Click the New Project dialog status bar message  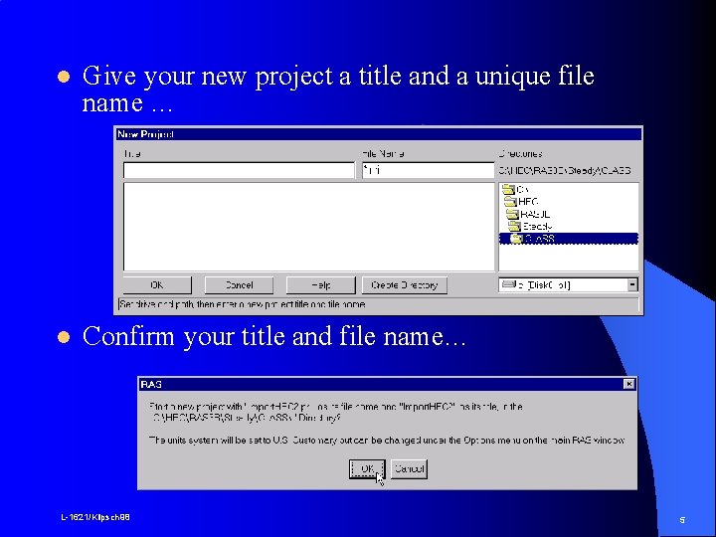tap(378, 304)
